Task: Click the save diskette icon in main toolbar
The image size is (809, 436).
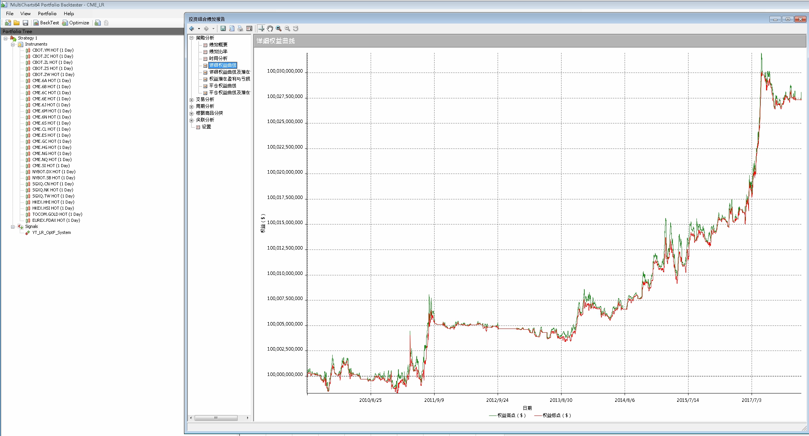Action: point(25,23)
